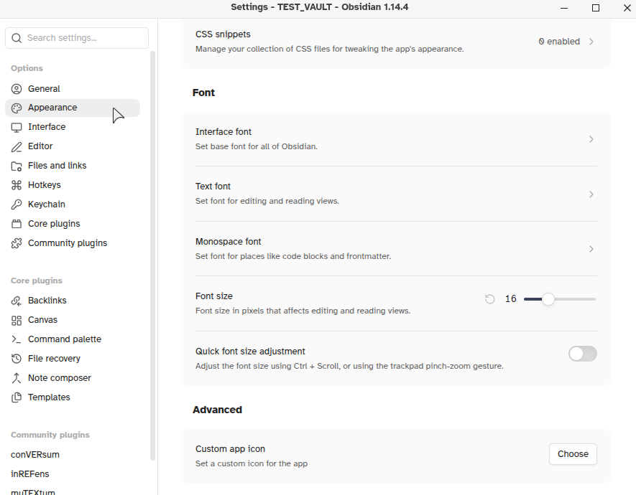Click the Command palette terminal icon
Screen dimensions: 636x495
[x=17, y=339]
